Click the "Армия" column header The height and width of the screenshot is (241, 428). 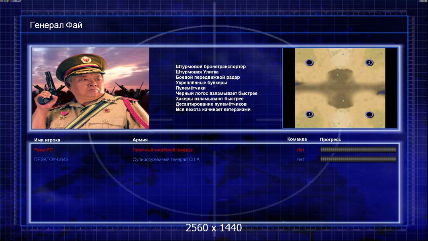(x=140, y=140)
